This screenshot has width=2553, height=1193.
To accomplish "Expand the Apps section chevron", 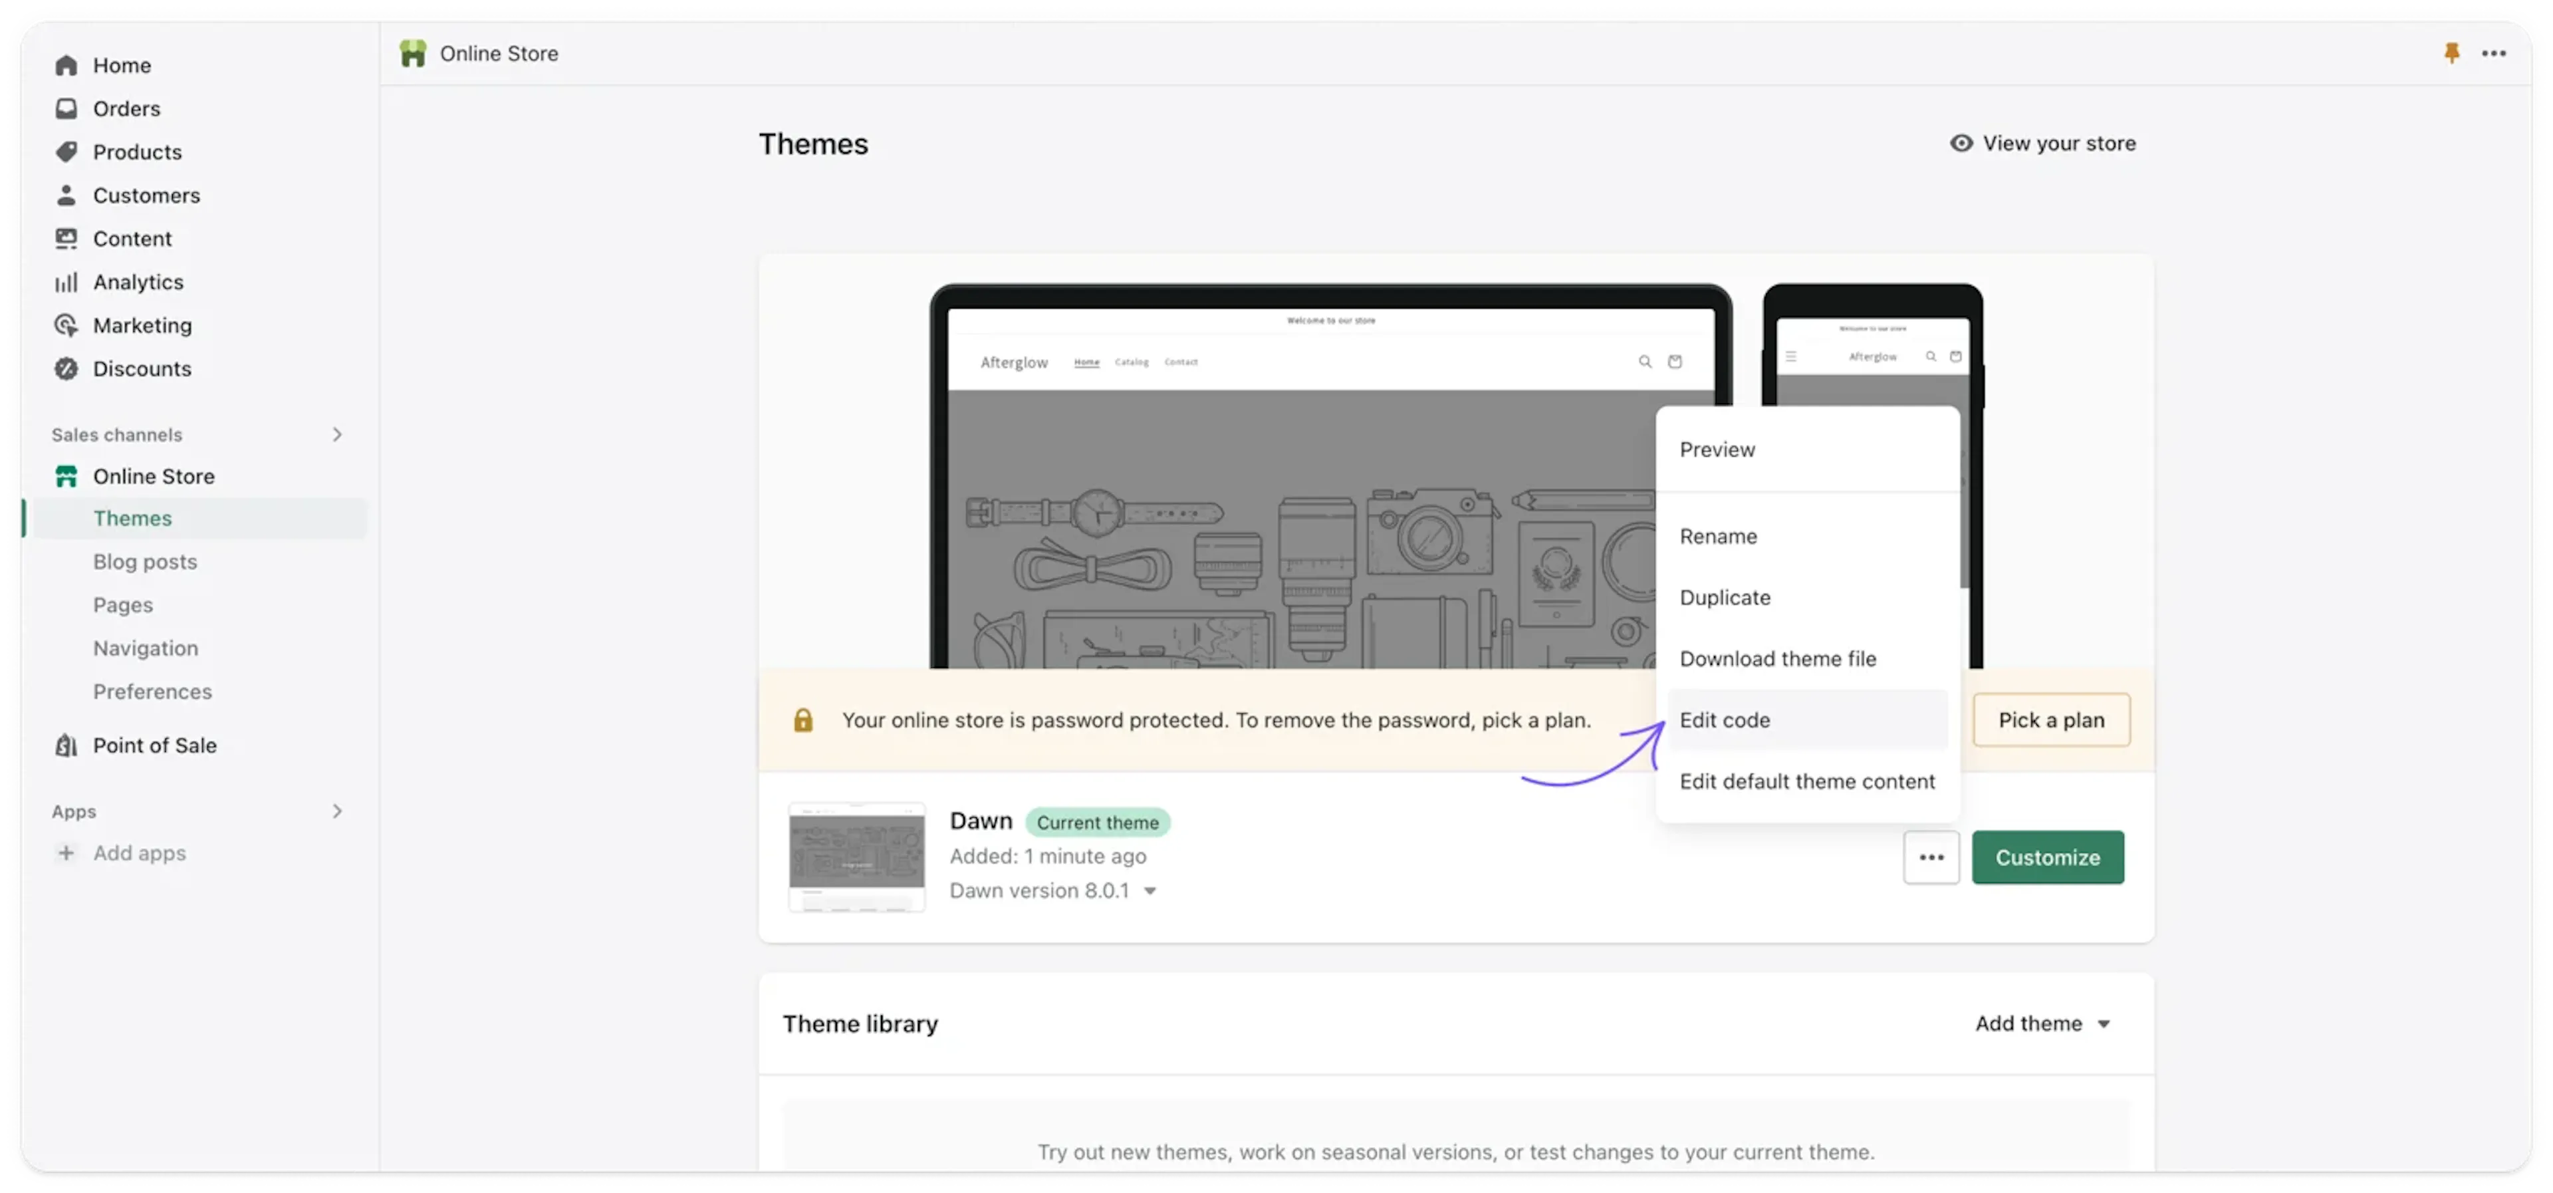I will pos(337,811).
